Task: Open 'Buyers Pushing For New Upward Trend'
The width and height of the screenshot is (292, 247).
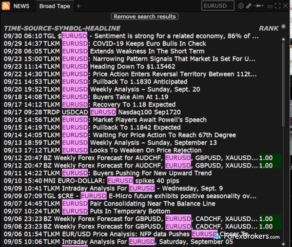Action: [108, 173]
